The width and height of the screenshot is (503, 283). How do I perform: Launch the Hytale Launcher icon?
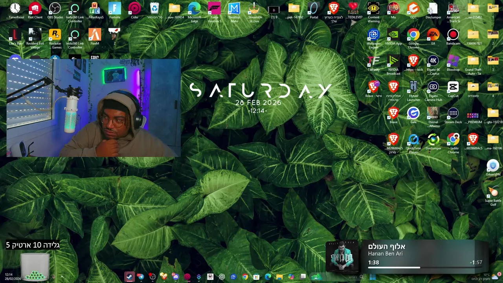[x=413, y=91]
